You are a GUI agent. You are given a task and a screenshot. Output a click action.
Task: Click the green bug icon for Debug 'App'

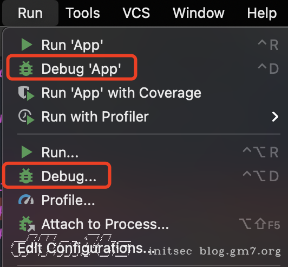tap(26, 68)
